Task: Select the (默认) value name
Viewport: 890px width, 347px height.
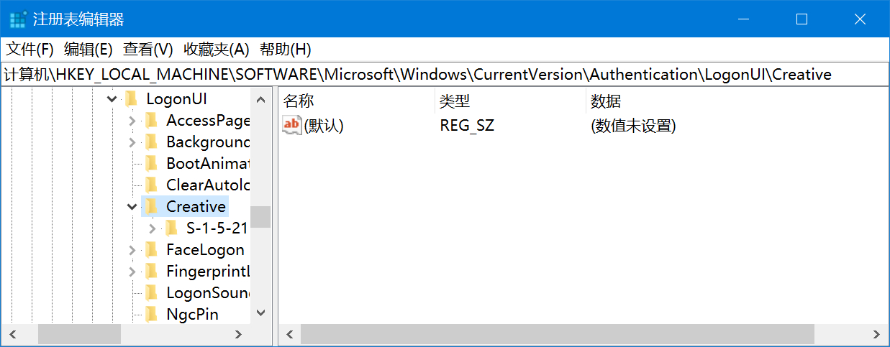Action: (x=324, y=126)
